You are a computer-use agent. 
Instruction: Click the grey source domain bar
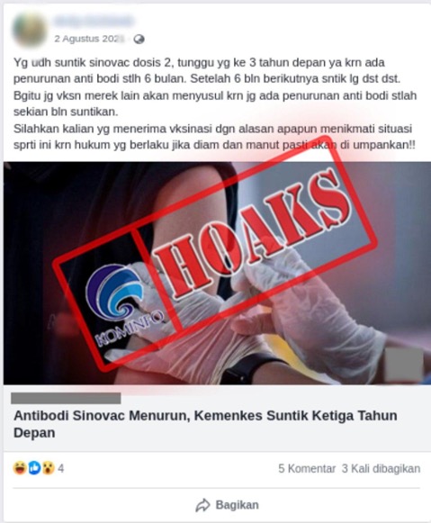pos(66,398)
